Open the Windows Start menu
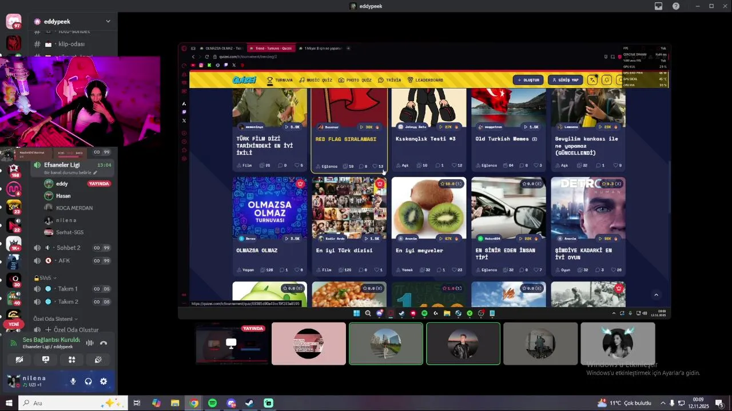This screenshot has height=411, width=732. [9, 403]
